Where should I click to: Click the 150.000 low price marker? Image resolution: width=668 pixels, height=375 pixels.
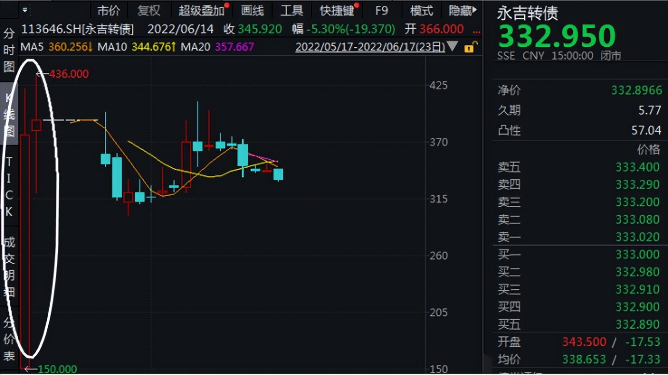(57, 369)
